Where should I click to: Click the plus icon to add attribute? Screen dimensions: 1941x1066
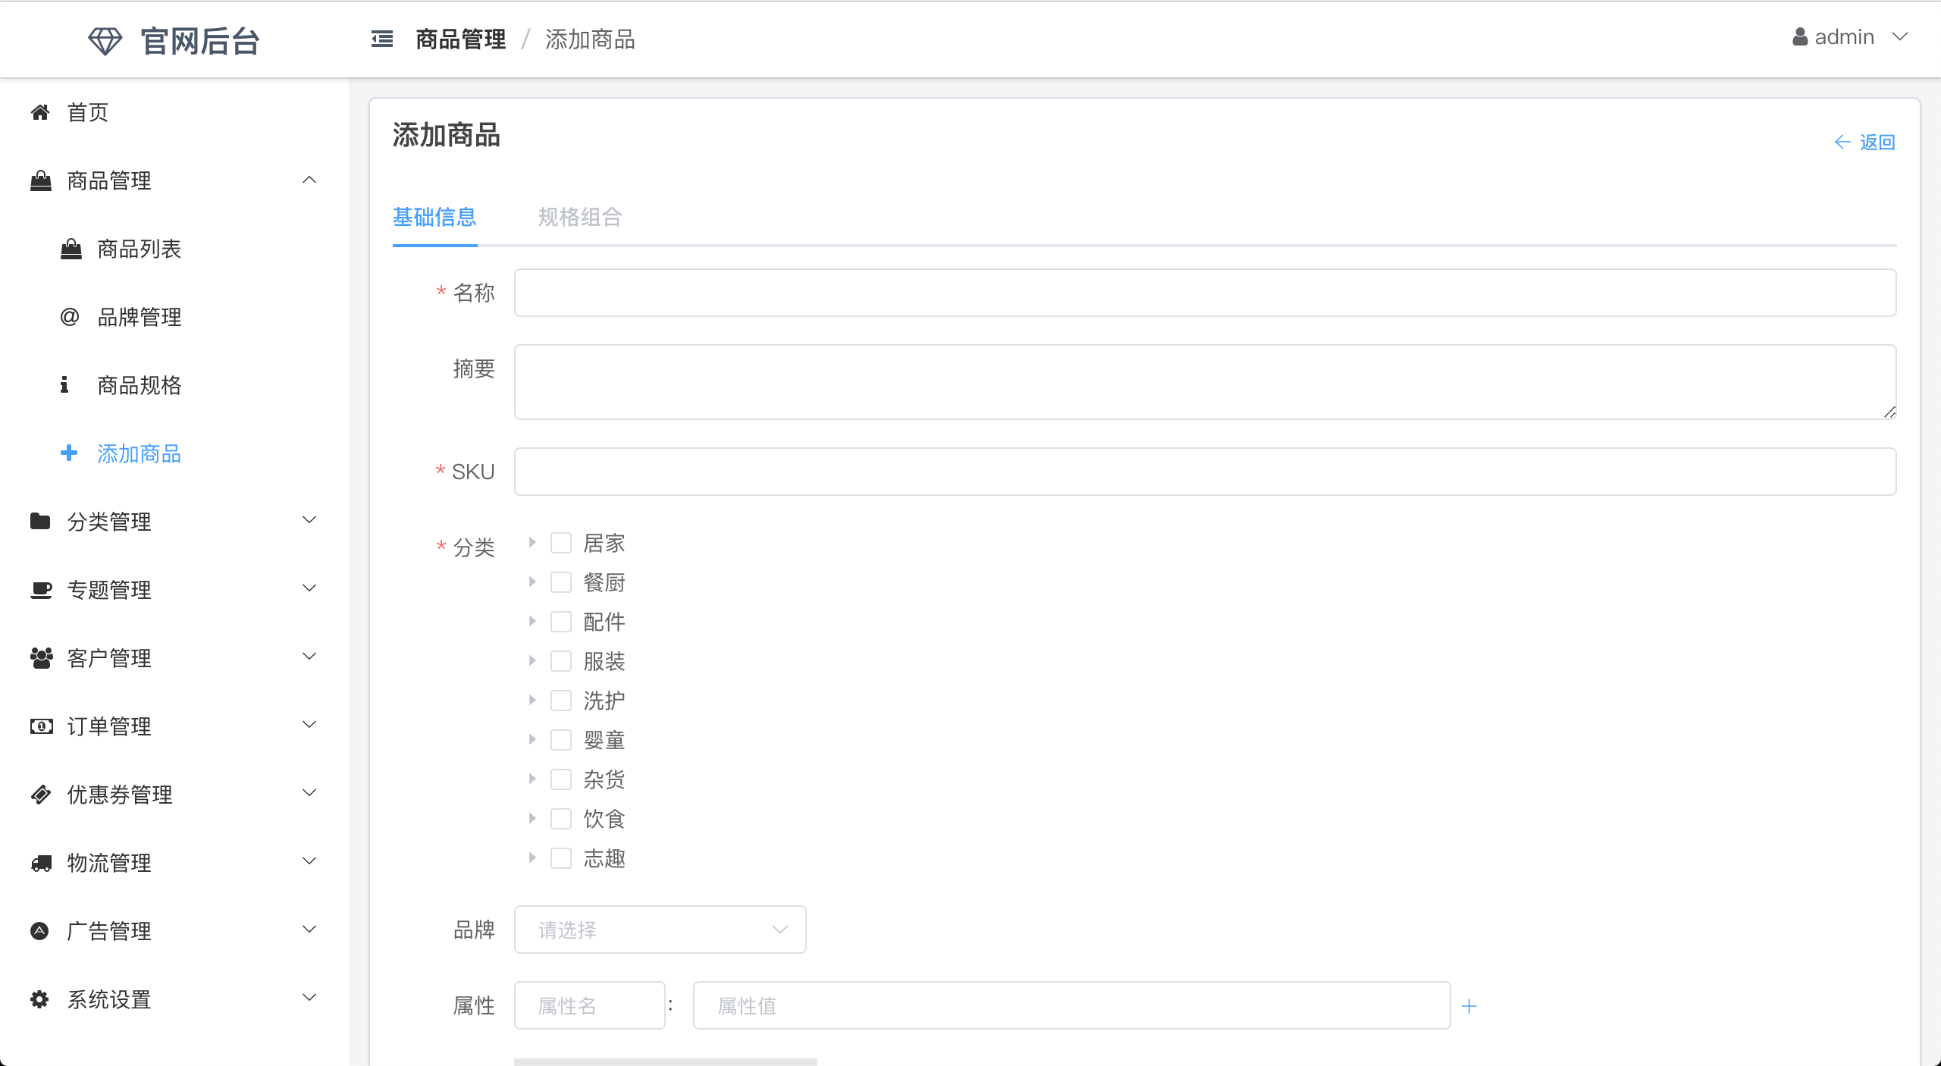[1469, 1006]
